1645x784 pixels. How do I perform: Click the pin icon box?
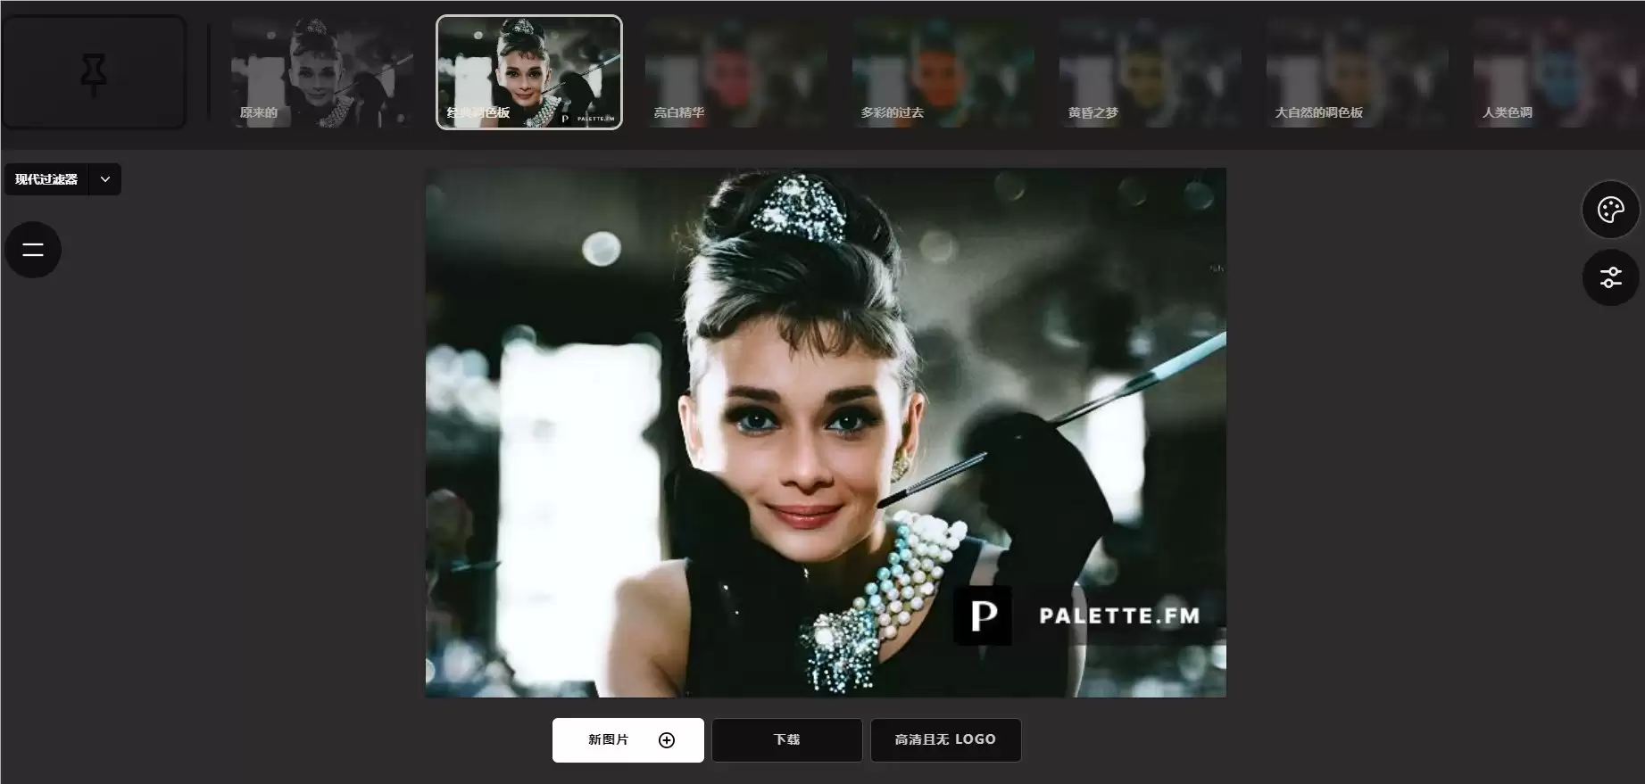click(x=94, y=72)
